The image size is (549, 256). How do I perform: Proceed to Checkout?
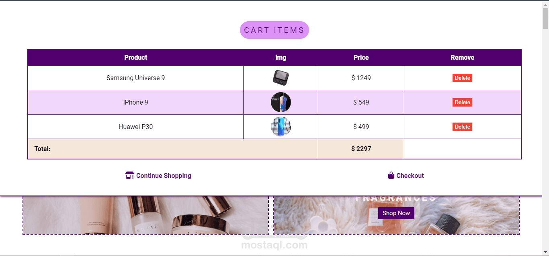(x=410, y=175)
